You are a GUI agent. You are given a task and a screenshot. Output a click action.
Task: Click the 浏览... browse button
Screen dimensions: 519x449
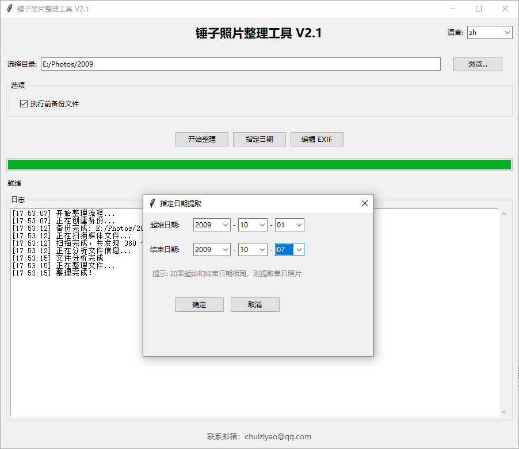[x=478, y=64]
